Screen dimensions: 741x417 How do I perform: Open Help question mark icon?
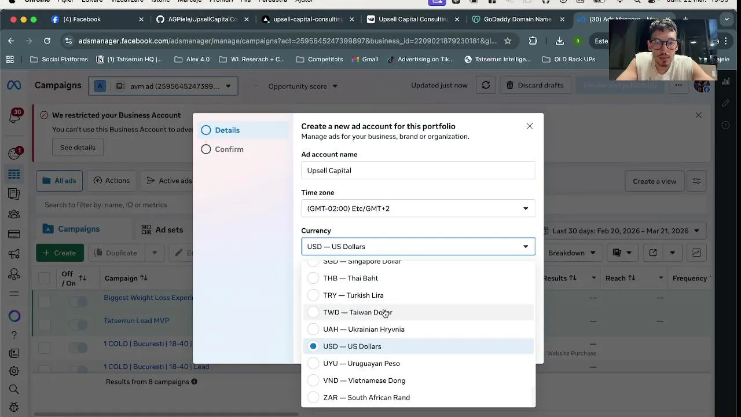(14, 335)
